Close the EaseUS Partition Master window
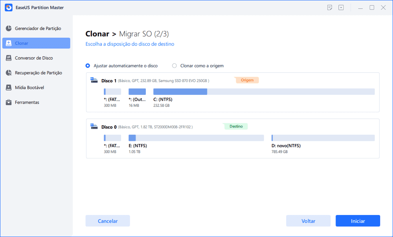The width and height of the screenshot is (393, 237). [x=383, y=7]
